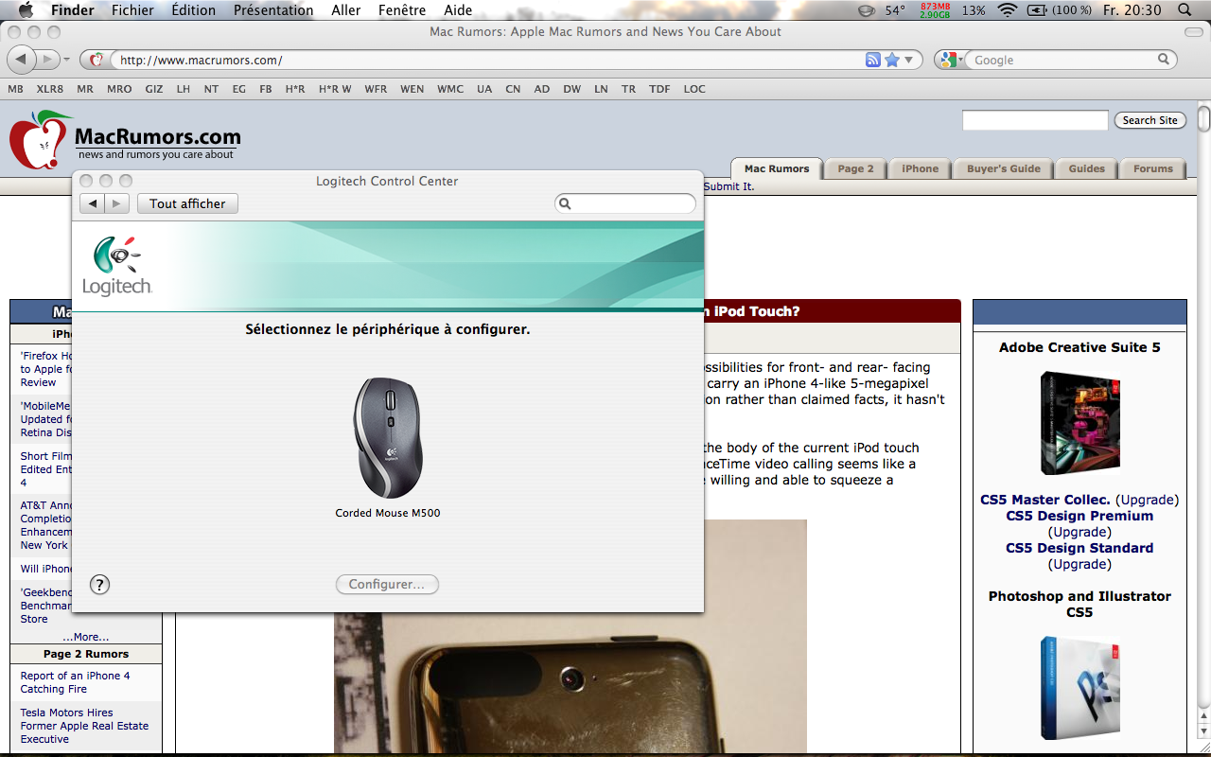Open the Wi-Fi status menu
Viewport: 1211px width, 757px height.
(x=1007, y=10)
